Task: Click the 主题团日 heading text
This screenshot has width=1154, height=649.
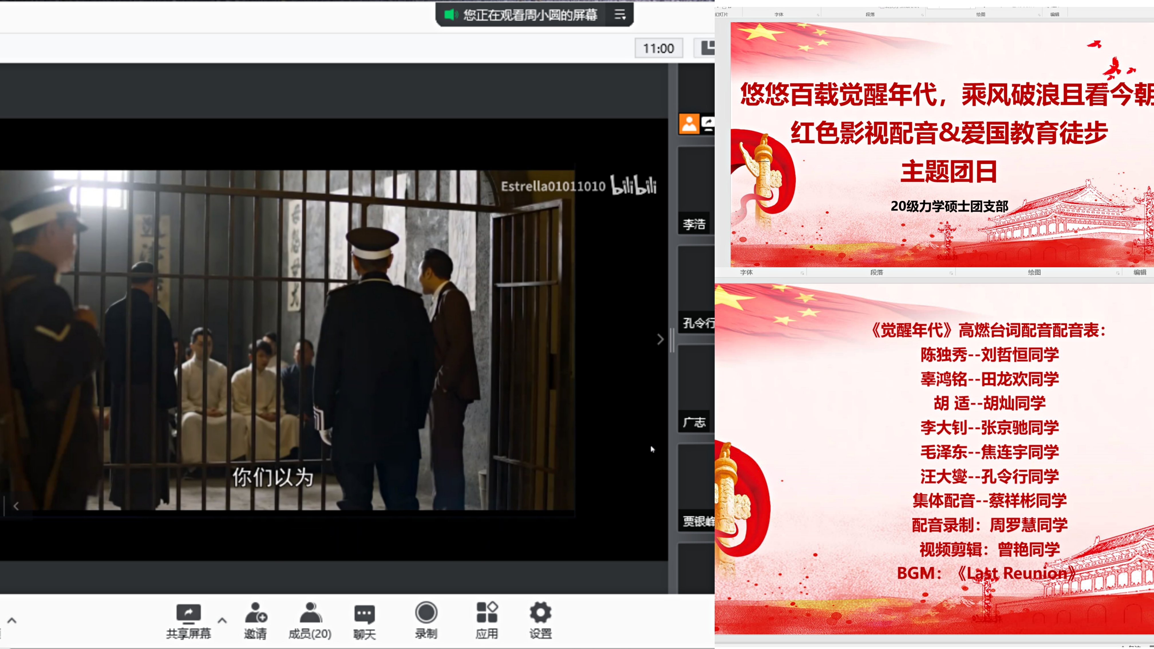Action: tap(949, 171)
